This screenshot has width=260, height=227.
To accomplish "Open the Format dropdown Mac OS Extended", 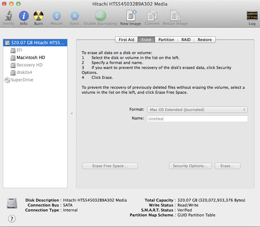I will pyautogui.click(x=197, y=110).
